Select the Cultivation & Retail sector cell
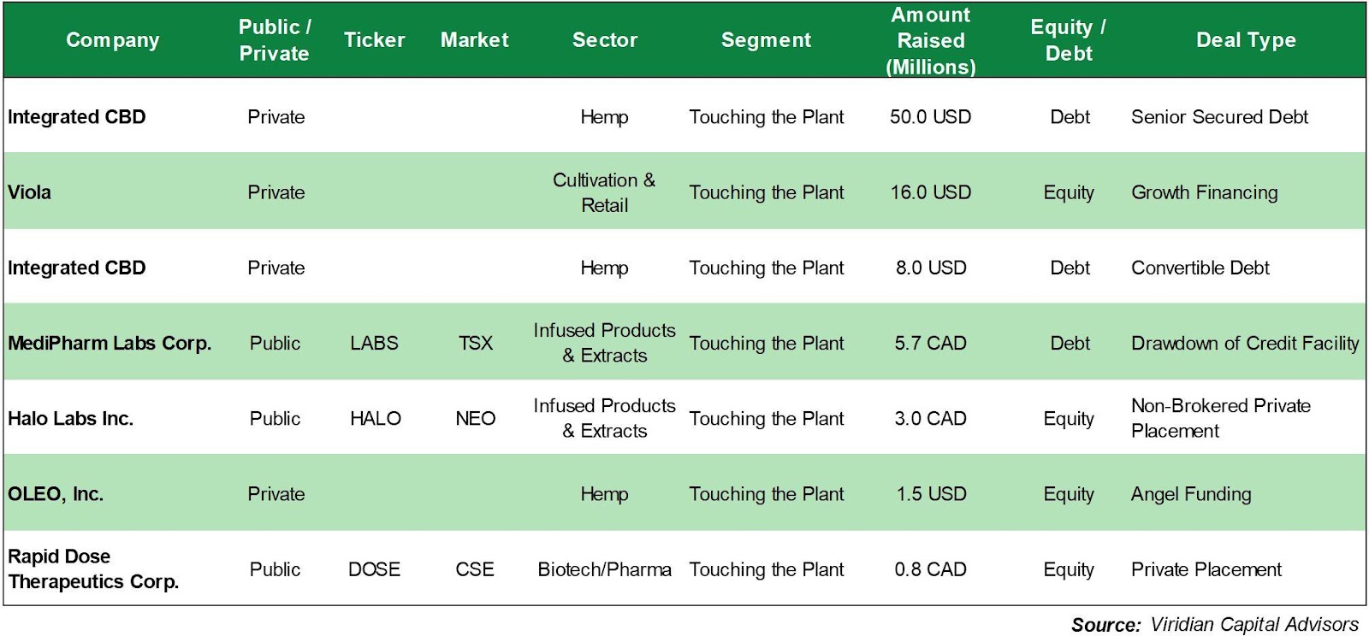This screenshot has height=642, width=1369. [x=604, y=192]
